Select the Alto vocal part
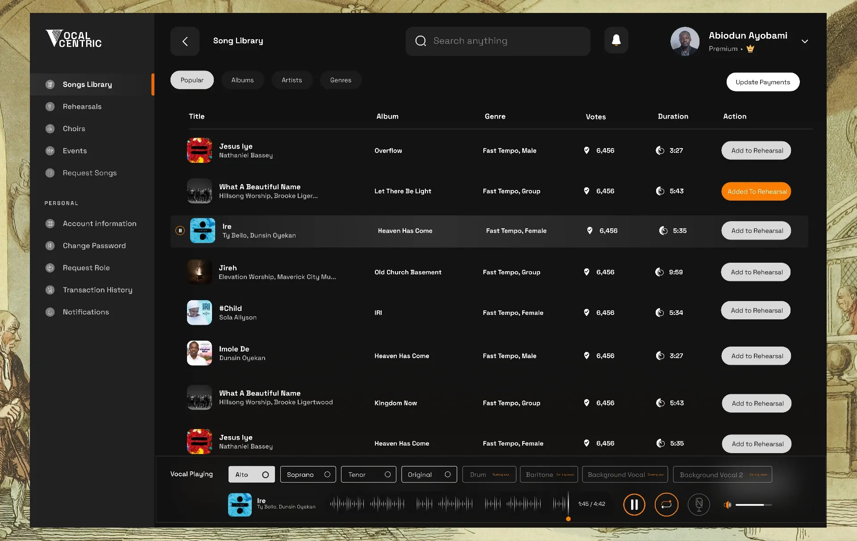Viewport: 857px width, 541px height. (x=252, y=475)
